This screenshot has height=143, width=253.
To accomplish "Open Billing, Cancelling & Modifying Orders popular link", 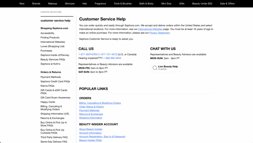I will (100, 103).
